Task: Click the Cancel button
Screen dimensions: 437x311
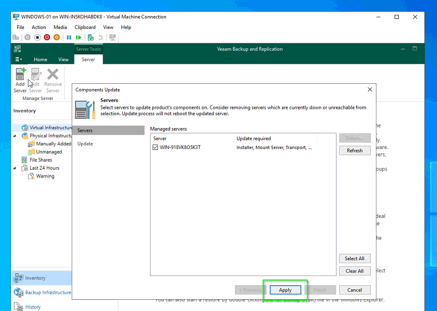Action: pyautogui.click(x=355, y=290)
